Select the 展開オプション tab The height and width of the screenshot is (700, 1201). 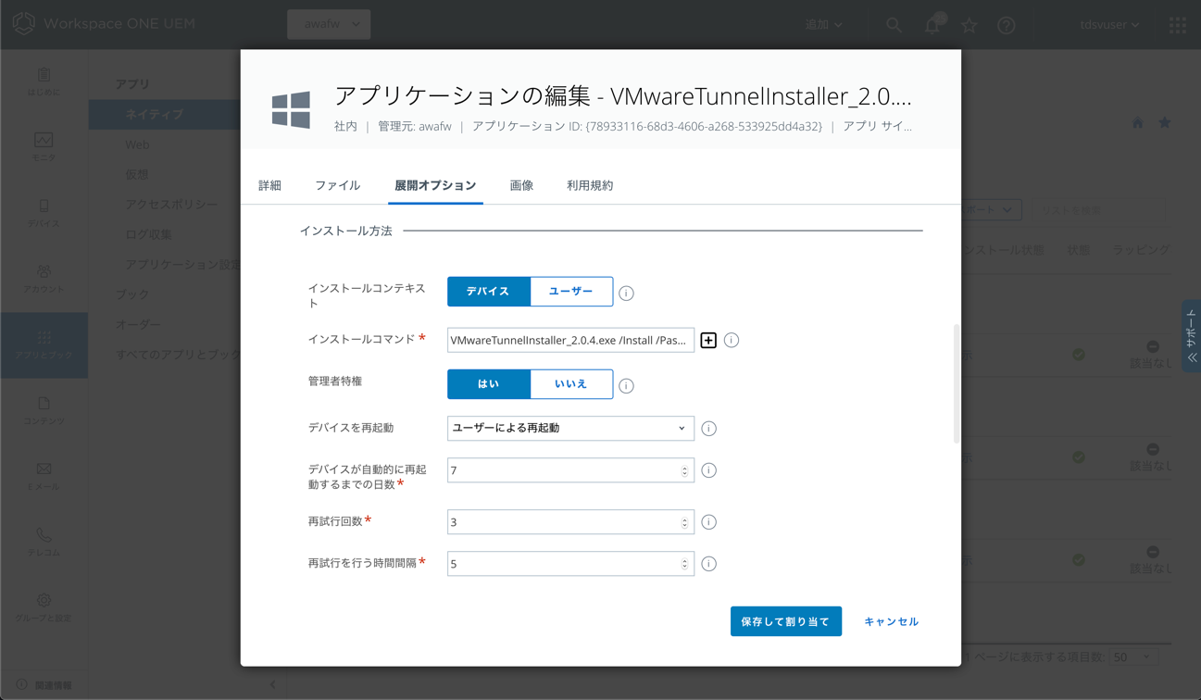435,185
